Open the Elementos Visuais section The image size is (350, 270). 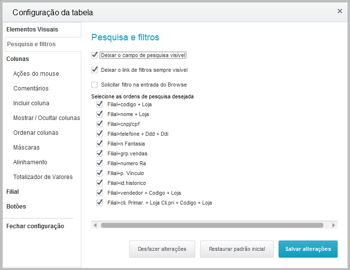coord(32,30)
